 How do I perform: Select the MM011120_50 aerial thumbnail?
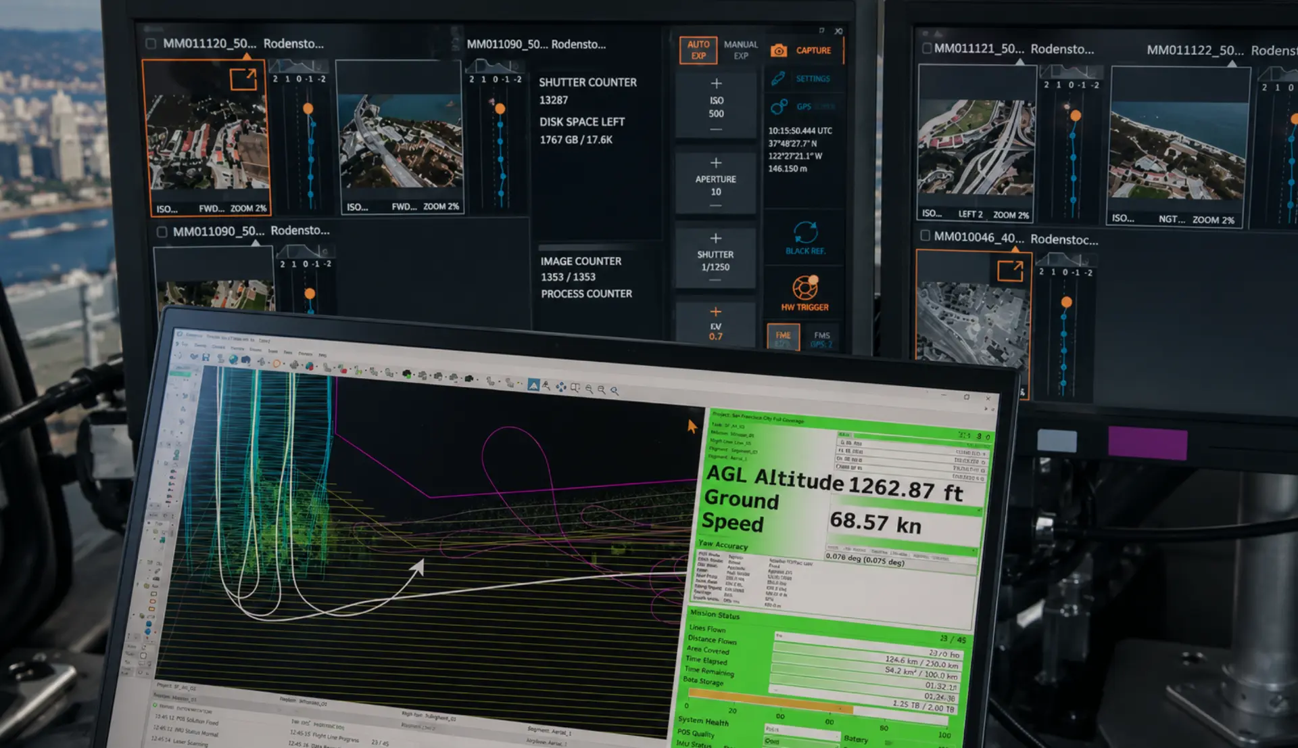(x=207, y=137)
